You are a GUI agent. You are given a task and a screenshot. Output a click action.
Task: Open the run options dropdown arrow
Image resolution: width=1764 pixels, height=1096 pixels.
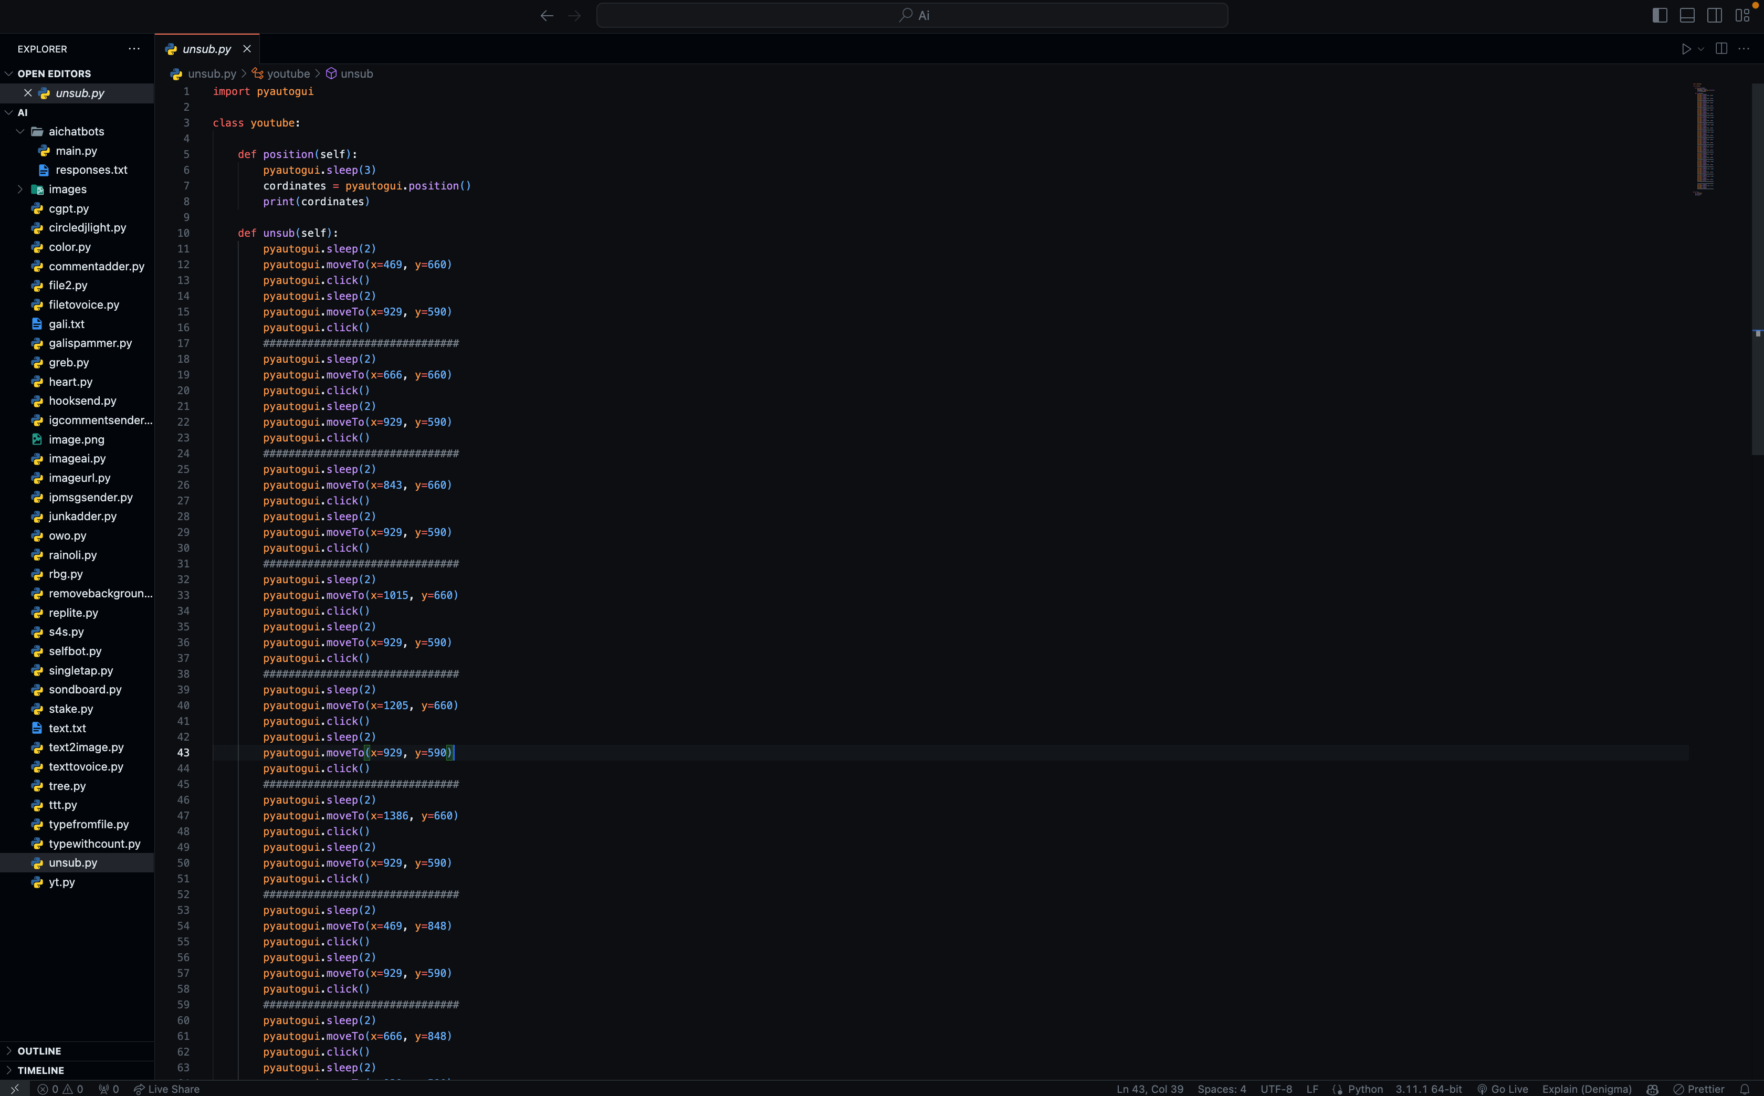(x=1701, y=49)
